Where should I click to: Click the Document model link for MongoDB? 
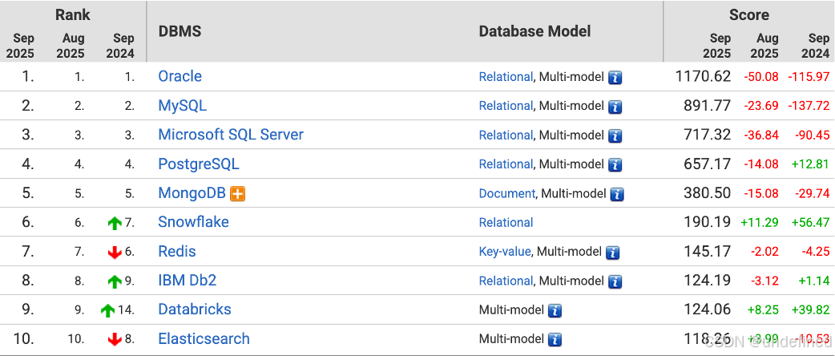pos(506,193)
